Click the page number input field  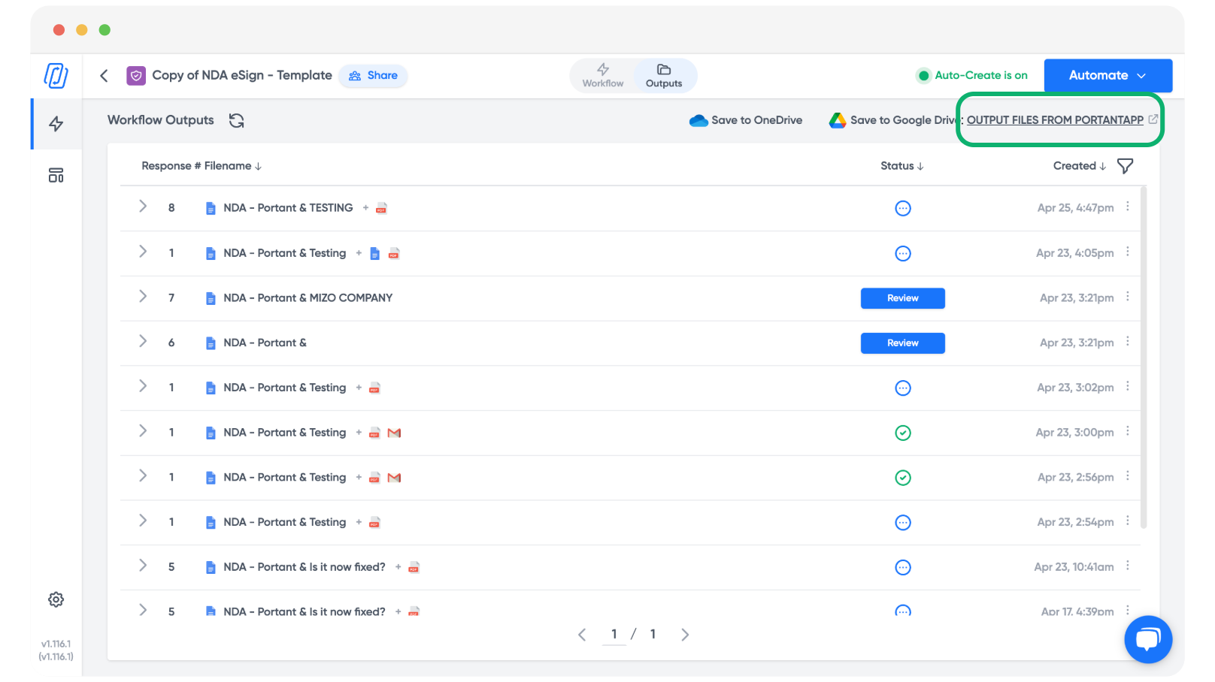pyautogui.click(x=614, y=635)
